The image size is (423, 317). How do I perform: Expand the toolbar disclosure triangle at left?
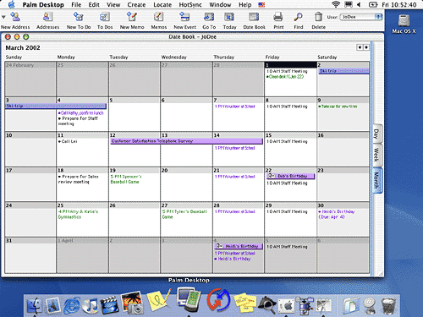click(3, 17)
